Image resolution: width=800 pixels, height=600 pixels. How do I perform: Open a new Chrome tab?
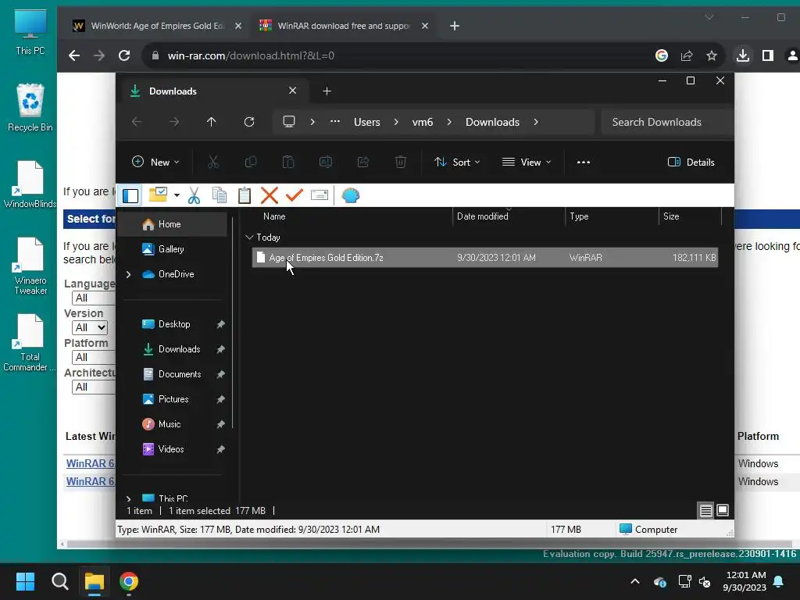[455, 26]
